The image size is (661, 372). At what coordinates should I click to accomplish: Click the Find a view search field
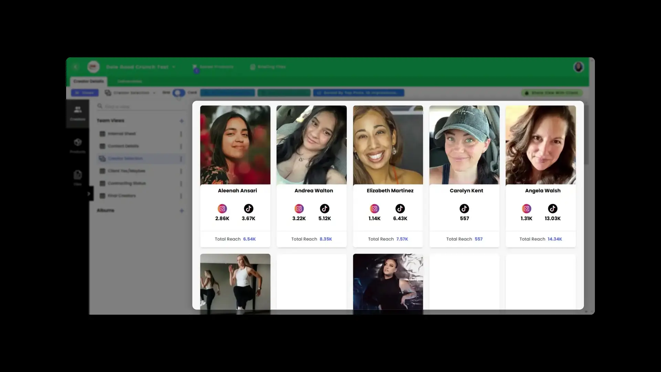tap(138, 106)
